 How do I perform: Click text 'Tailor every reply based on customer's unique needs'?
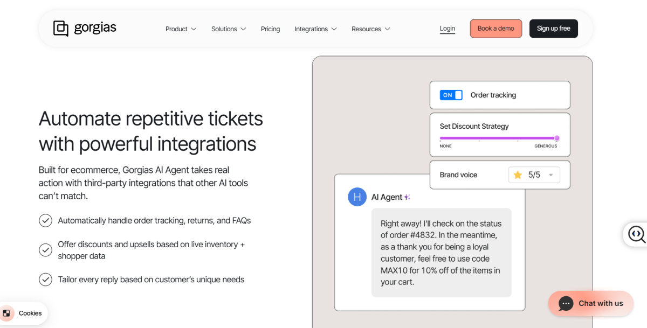(151, 280)
